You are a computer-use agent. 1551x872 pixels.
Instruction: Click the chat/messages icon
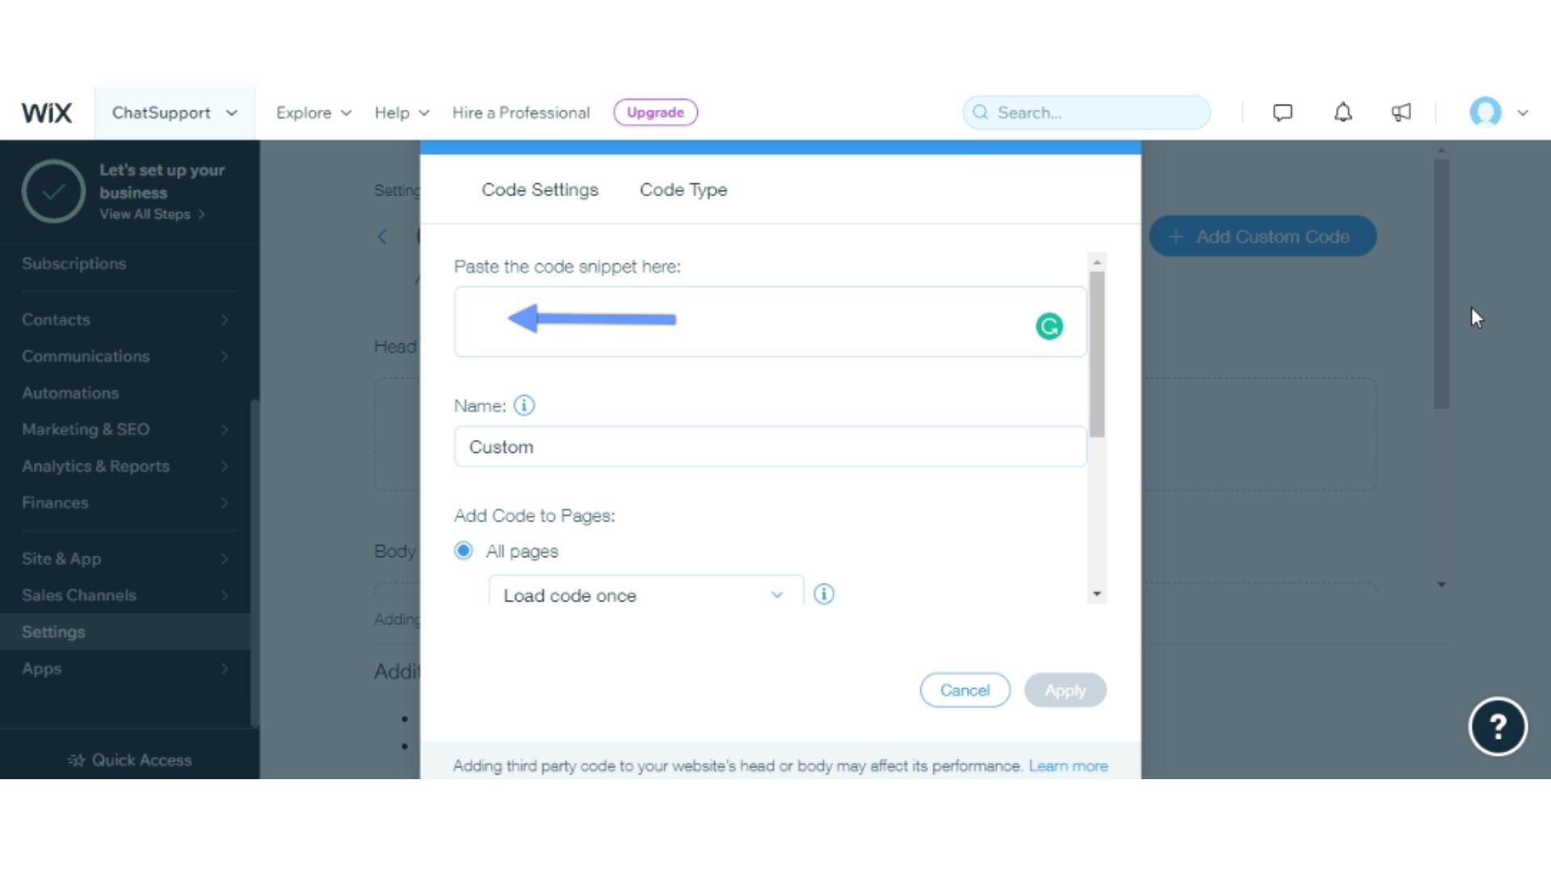(1281, 111)
